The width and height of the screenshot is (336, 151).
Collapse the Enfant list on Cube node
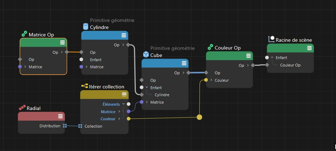pos(146,87)
